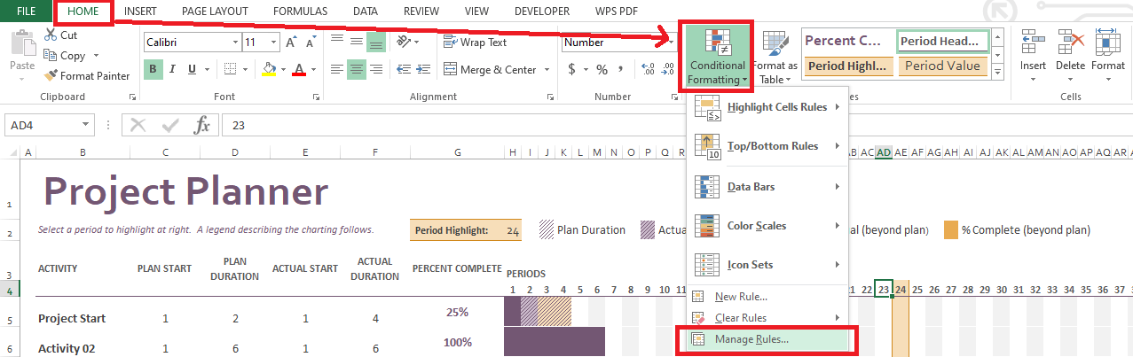This screenshot has height=357, width=1133.
Task: Click the Wrap Text button
Action: tap(475, 42)
